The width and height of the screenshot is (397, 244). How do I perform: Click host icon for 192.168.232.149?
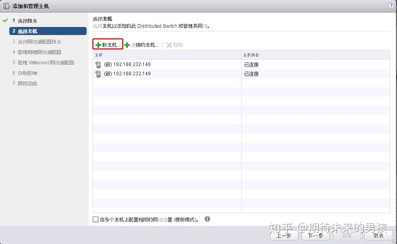point(98,74)
